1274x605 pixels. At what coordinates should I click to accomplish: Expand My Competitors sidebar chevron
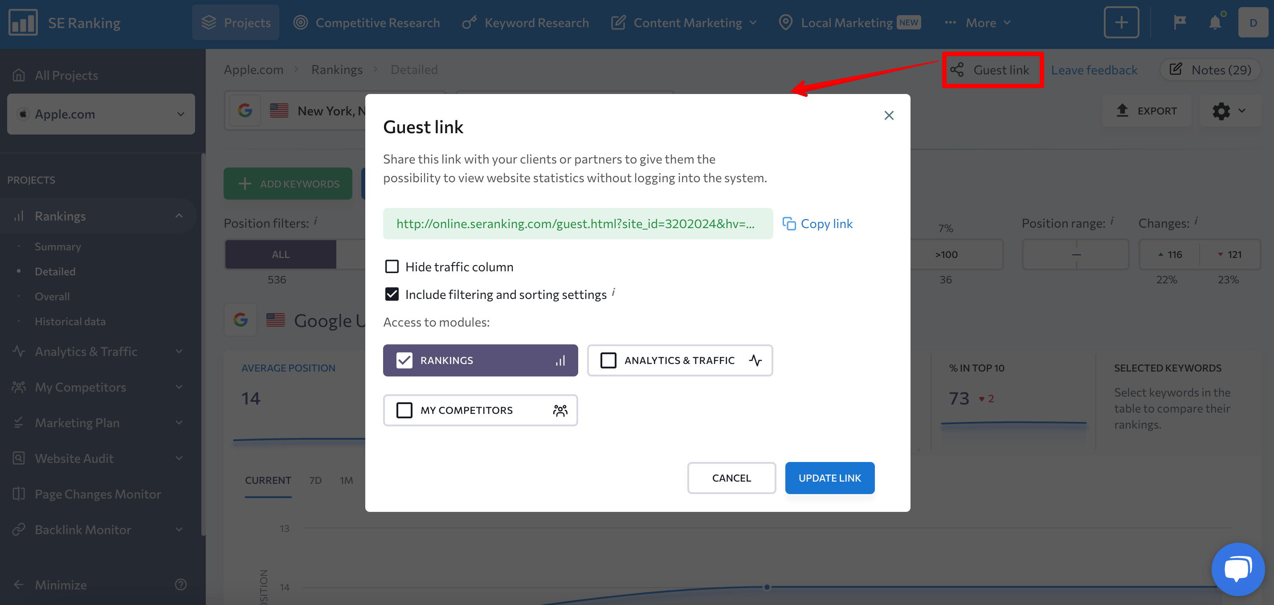point(179,387)
